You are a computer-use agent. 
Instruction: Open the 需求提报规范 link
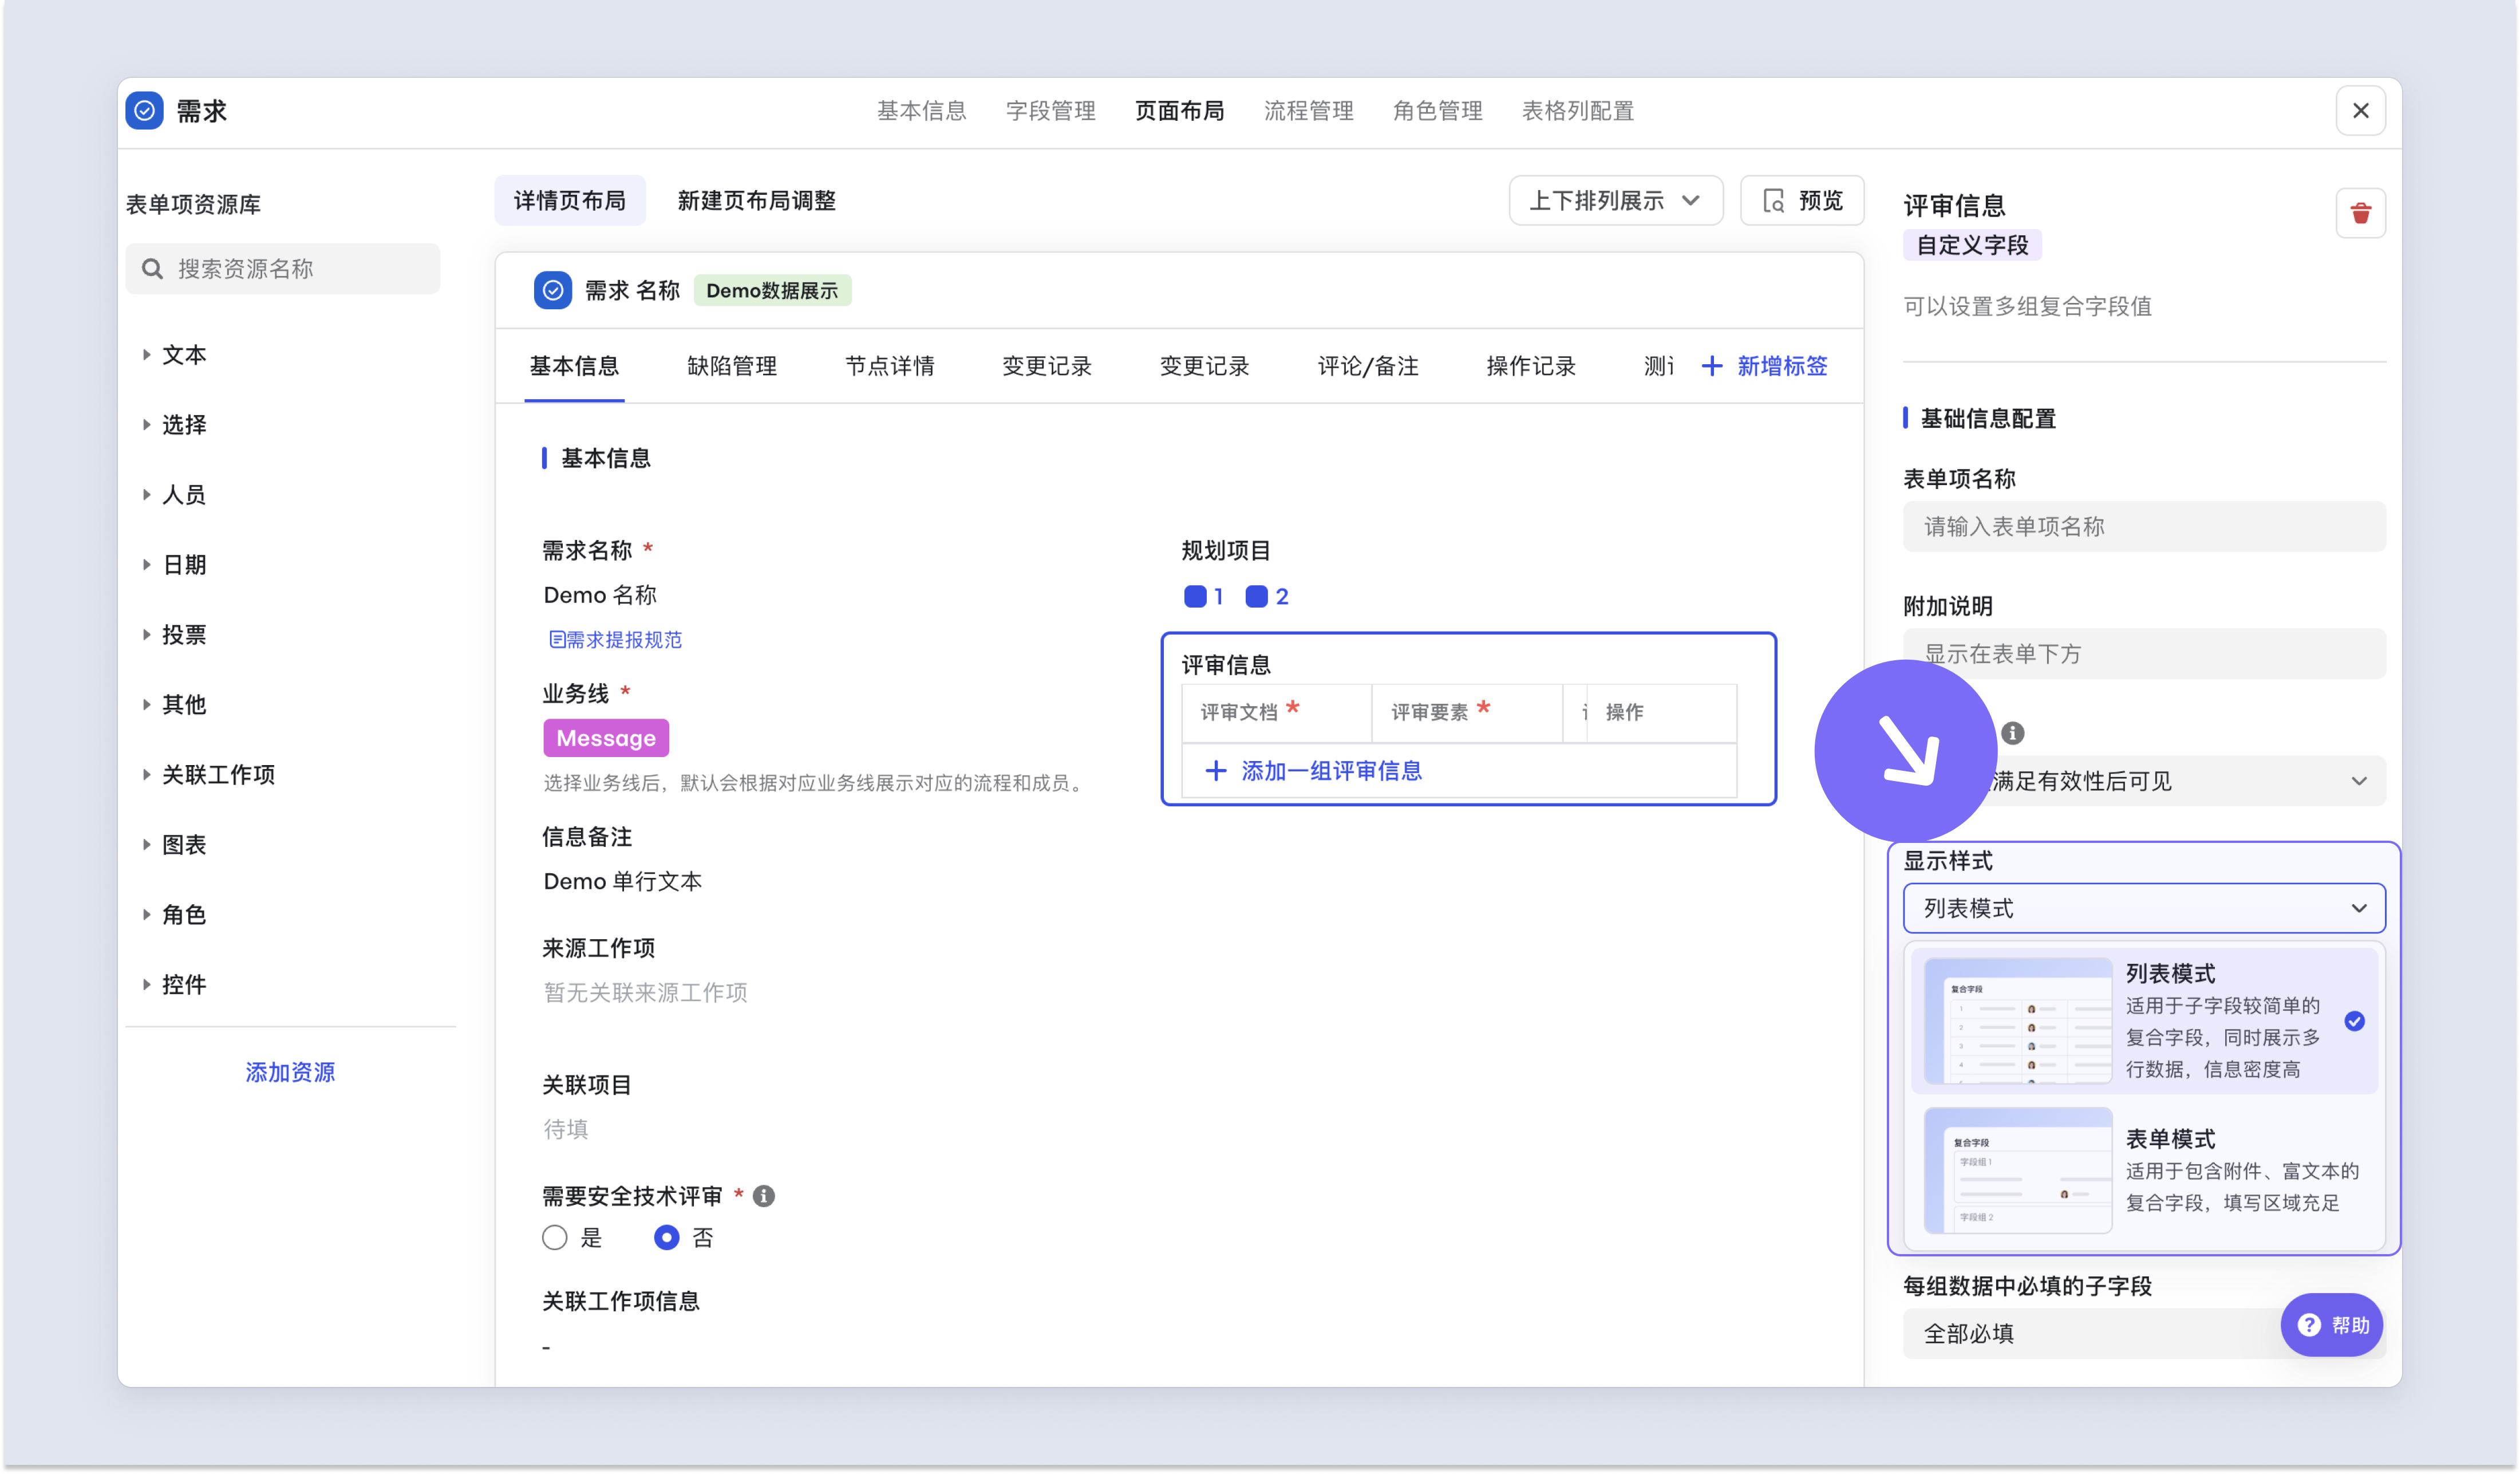tap(615, 639)
